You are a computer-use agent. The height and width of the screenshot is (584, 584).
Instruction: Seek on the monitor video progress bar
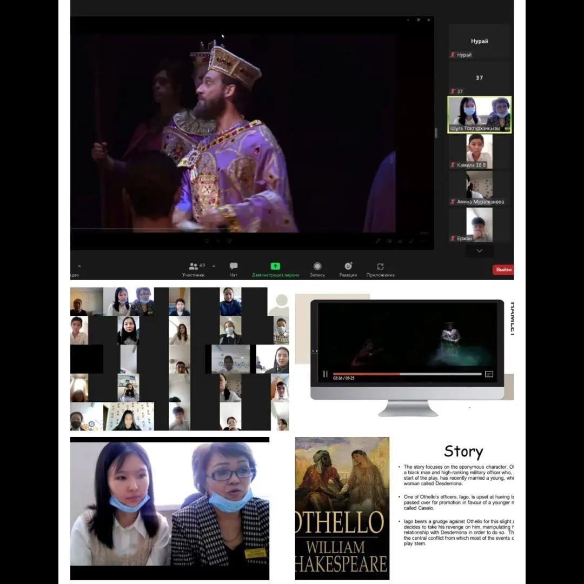[407, 374]
